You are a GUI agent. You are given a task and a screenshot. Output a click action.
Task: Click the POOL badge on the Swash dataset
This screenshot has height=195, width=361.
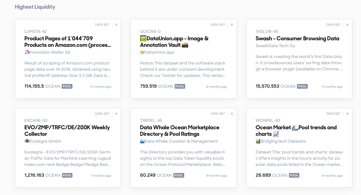[x=302, y=86]
